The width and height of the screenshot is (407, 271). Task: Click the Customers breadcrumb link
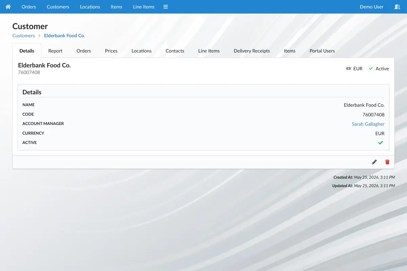pos(23,36)
